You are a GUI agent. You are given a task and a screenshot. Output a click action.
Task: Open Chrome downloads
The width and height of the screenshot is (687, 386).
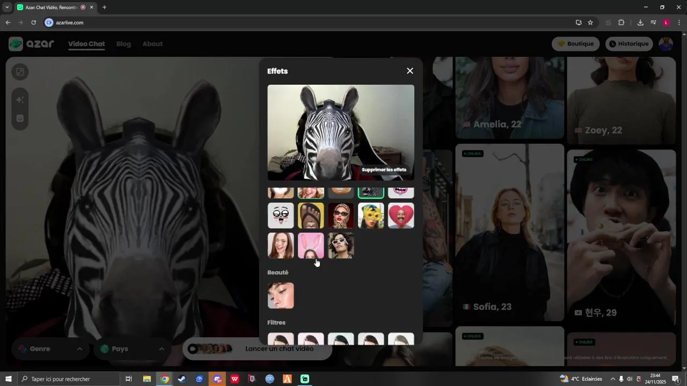(x=640, y=23)
